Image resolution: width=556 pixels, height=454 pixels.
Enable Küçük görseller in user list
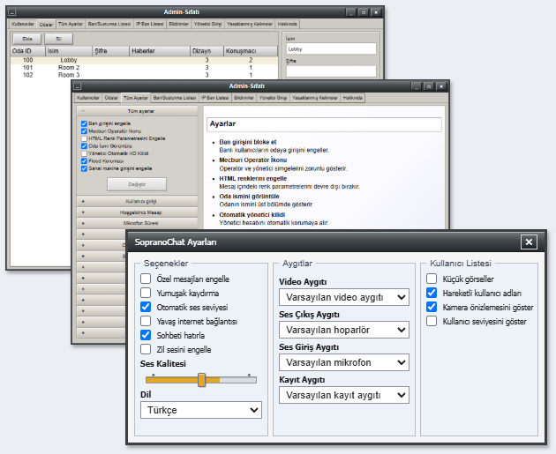pyautogui.click(x=432, y=279)
